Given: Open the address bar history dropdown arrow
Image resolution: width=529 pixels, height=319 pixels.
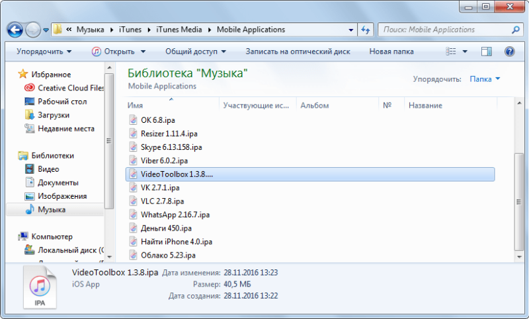Looking at the screenshot, I should click(351, 30).
